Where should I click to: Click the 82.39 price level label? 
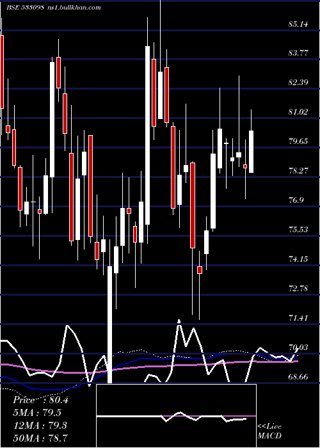click(x=298, y=83)
